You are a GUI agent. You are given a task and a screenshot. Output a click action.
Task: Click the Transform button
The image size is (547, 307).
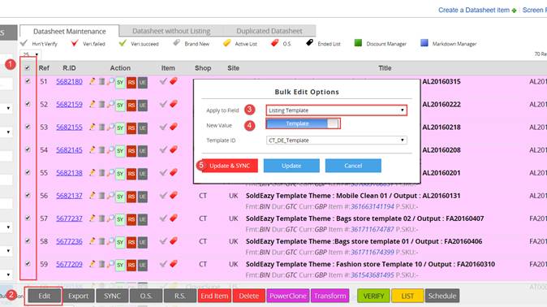[x=330, y=296]
